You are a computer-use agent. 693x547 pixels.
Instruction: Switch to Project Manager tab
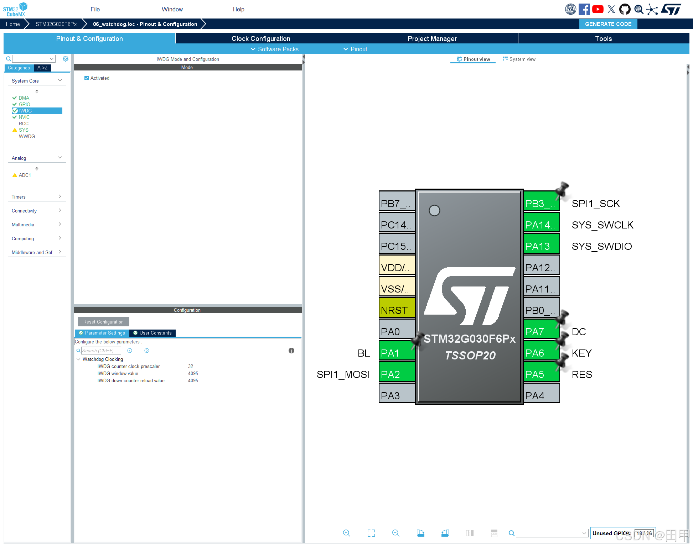[x=432, y=38]
